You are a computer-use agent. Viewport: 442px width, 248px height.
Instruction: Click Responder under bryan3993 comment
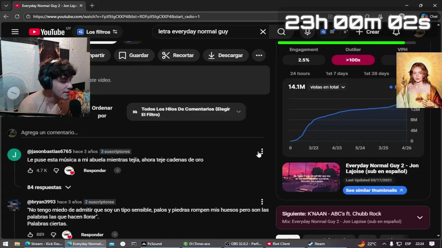pos(92,235)
